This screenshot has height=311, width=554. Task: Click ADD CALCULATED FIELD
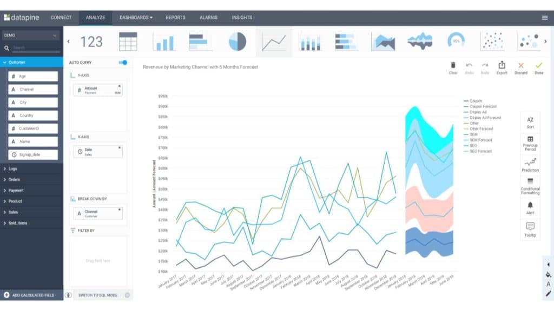32,295
